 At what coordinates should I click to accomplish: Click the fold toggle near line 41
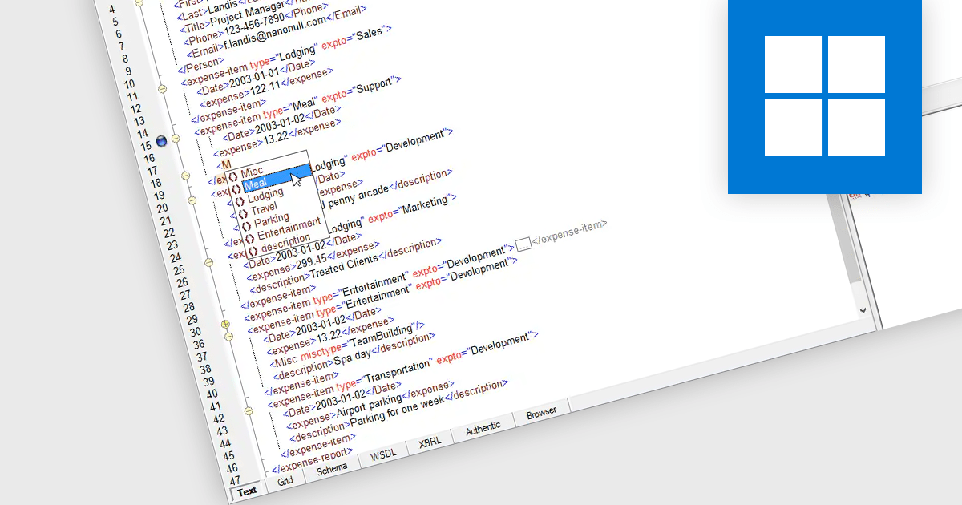[248, 410]
